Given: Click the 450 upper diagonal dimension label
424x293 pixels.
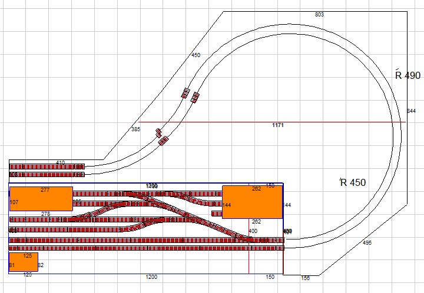Looking at the screenshot, I should click(x=196, y=55).
